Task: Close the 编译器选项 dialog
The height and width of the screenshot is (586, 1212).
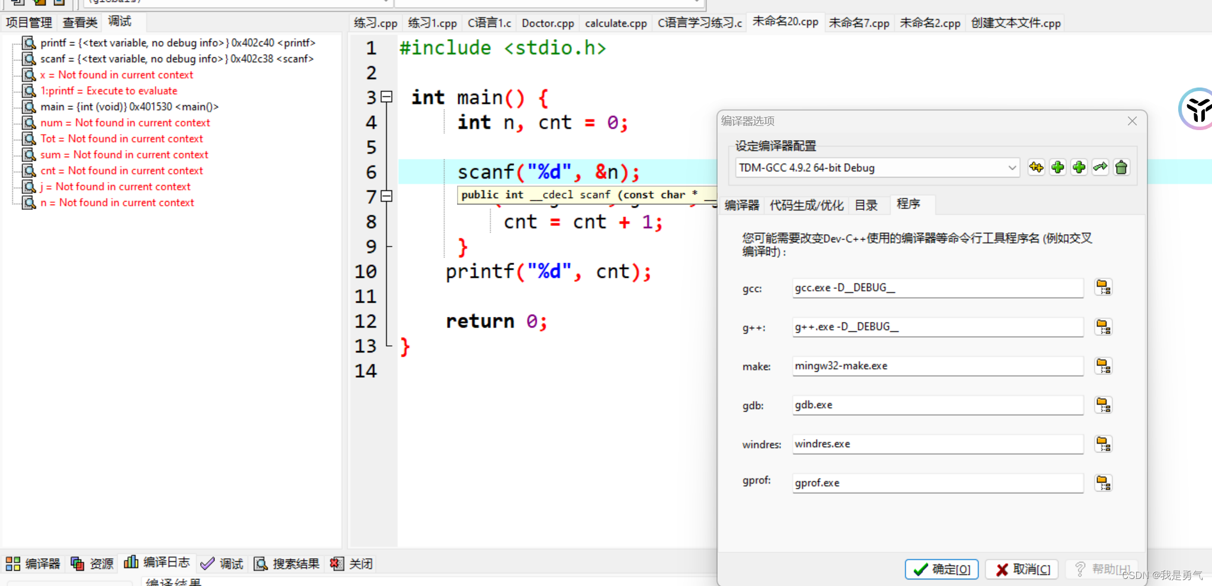Action: tap(1132, 121)
